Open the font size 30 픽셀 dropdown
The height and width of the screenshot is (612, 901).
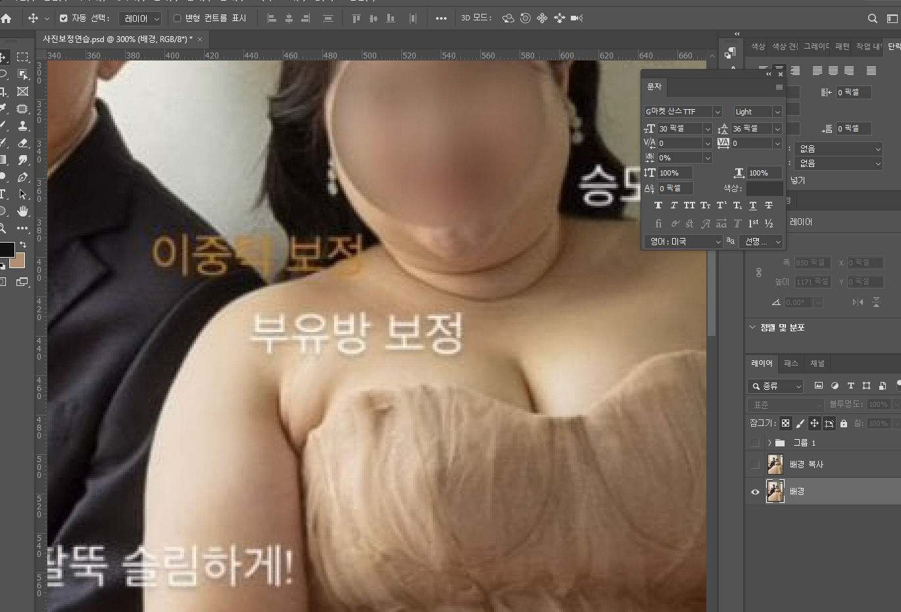coord(708,129)
